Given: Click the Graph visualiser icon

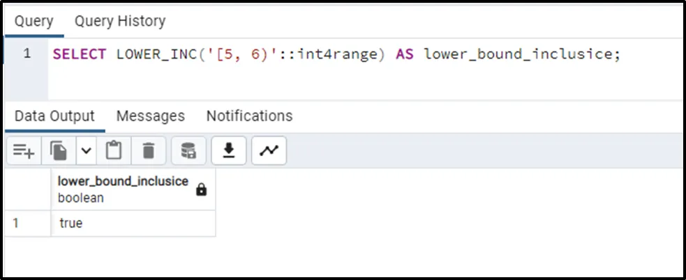Looking at the screenshot, I should [x=269, y=150].
